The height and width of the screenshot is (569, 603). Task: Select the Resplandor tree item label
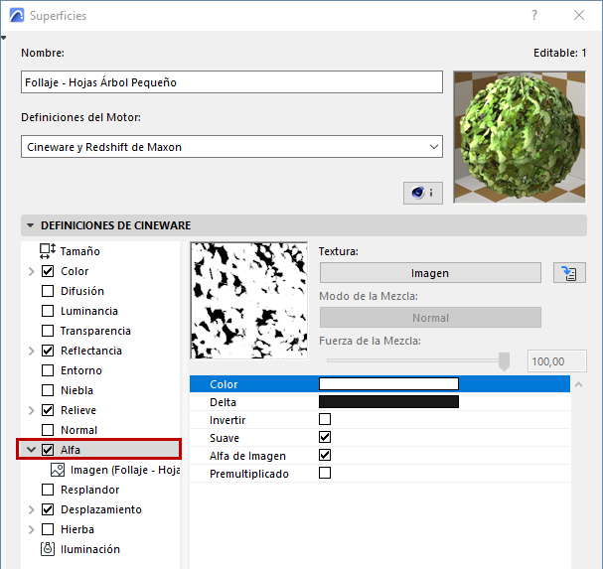(90, 490)
